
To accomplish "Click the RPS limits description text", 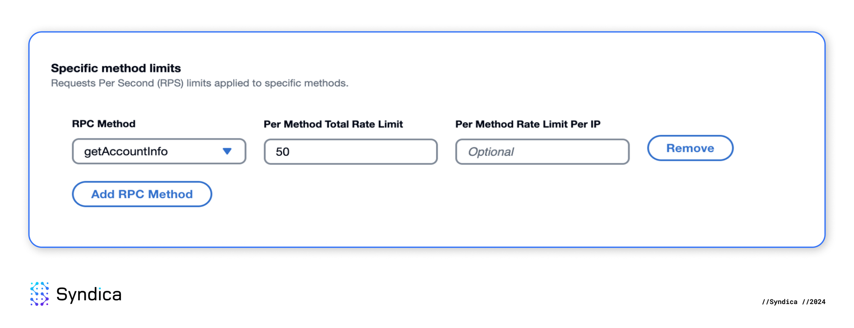I will tap(200, 82).
